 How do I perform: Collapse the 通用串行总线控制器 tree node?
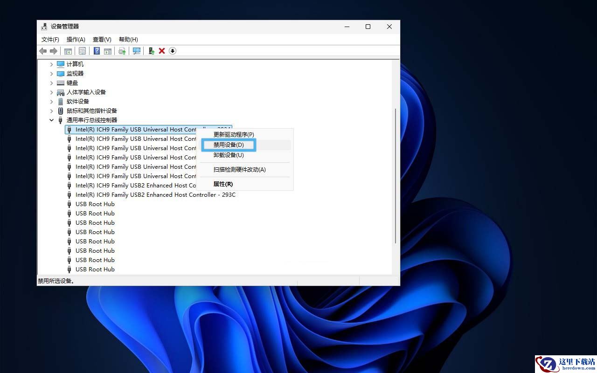(51, 120)
